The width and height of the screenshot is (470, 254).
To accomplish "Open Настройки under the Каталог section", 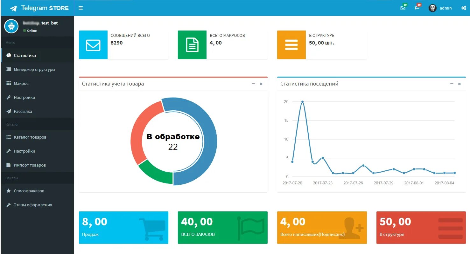I will click(x=37, y=151).
